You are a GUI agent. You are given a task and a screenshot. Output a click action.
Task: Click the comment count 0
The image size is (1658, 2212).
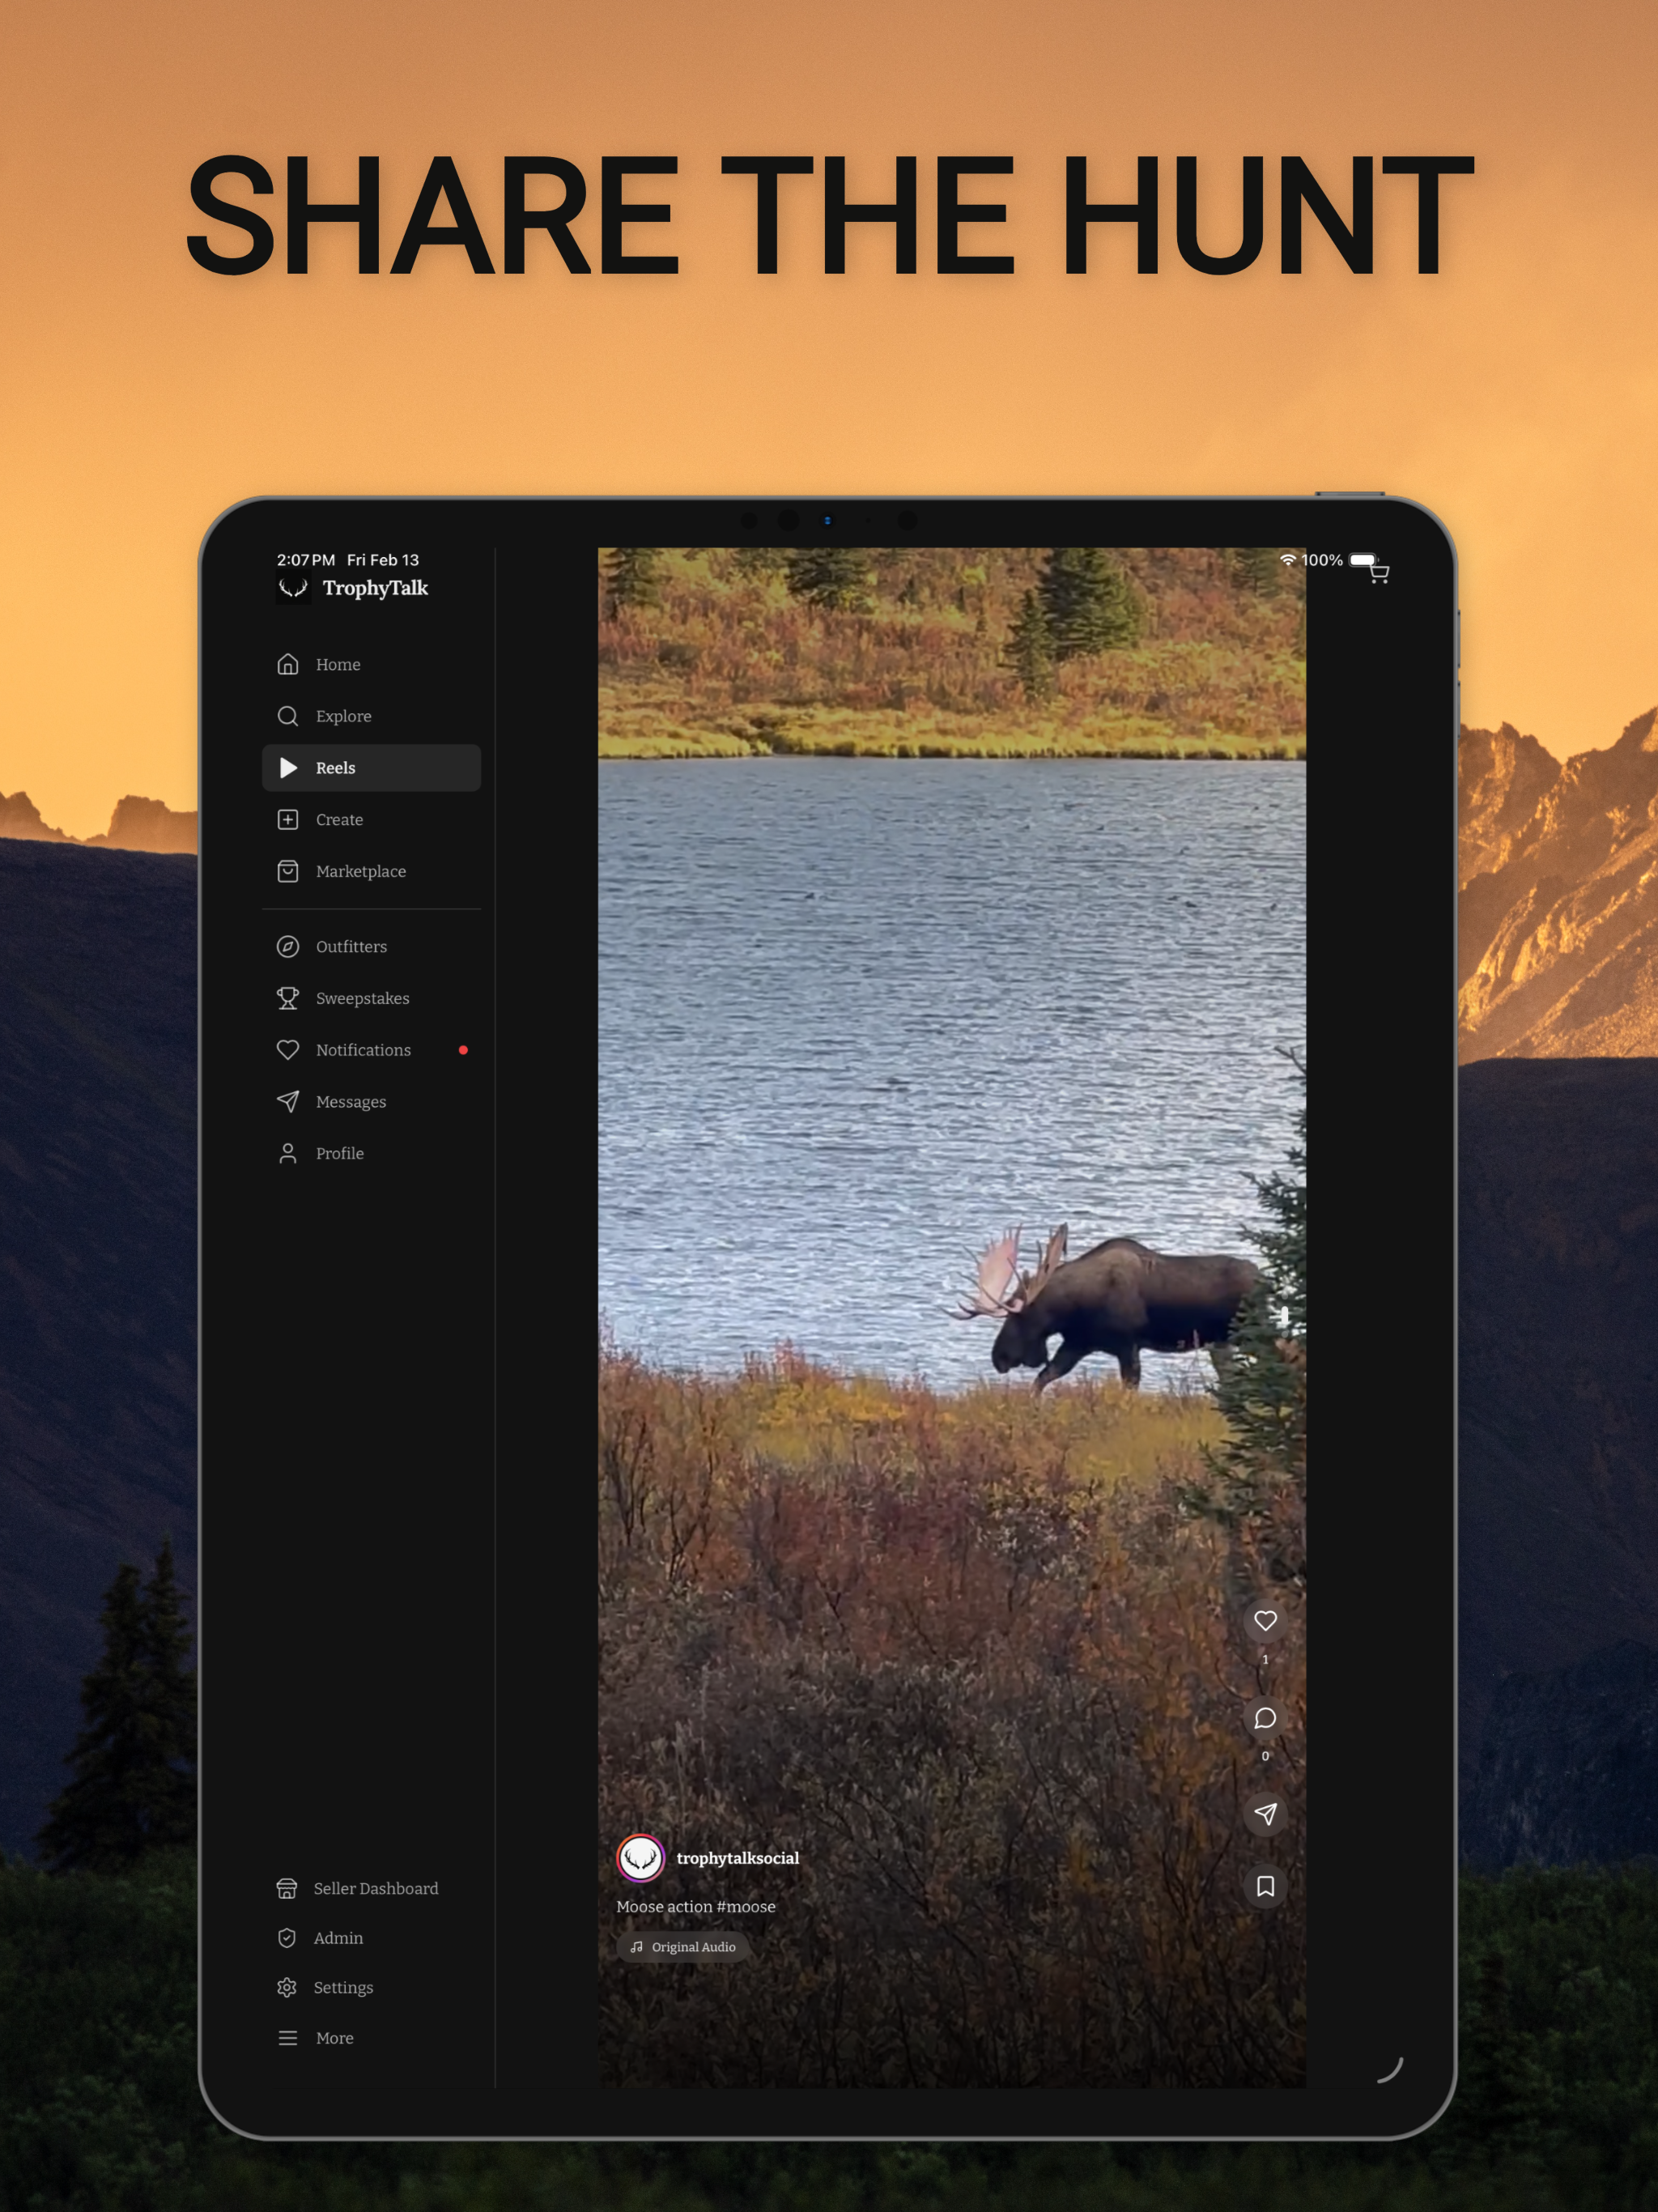pos(1265,1756)
